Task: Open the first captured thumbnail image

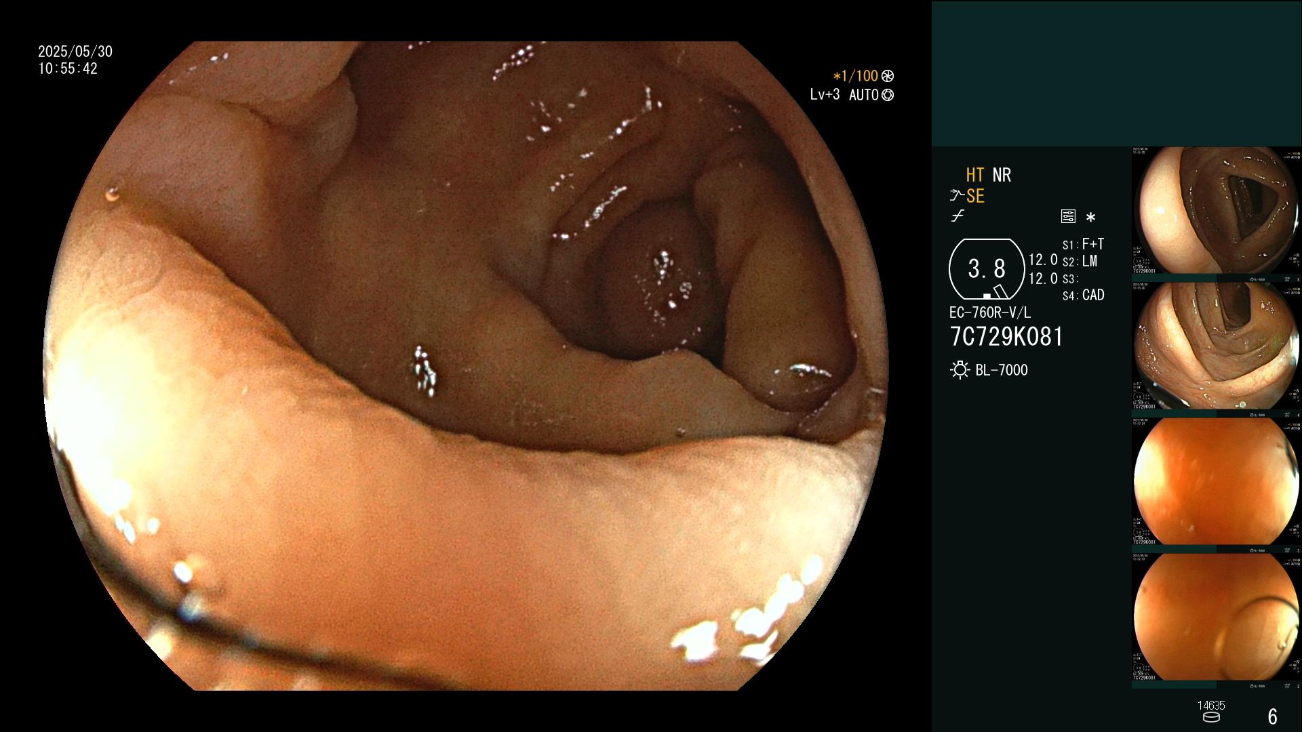Action: [1217, 211]
